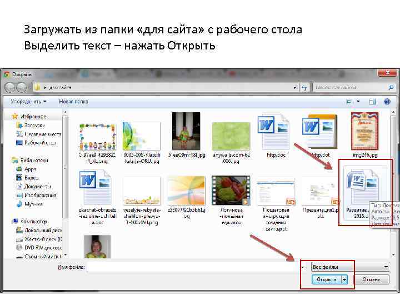400x300 pixels.
Task: Click the для сайта address bar path
Action: tap(60, 88)
